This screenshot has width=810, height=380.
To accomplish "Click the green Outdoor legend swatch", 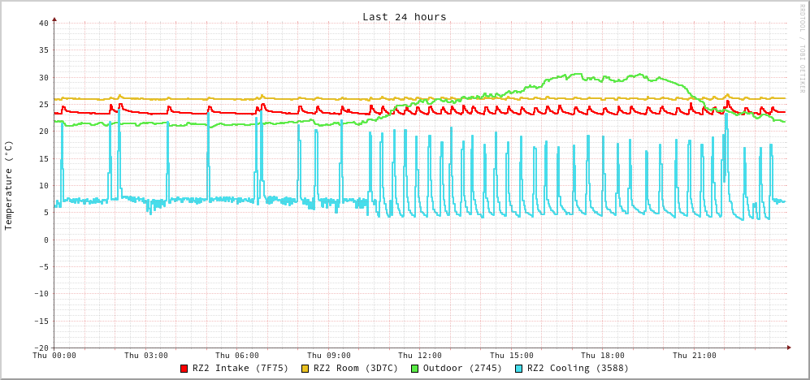I will (414, 369).
